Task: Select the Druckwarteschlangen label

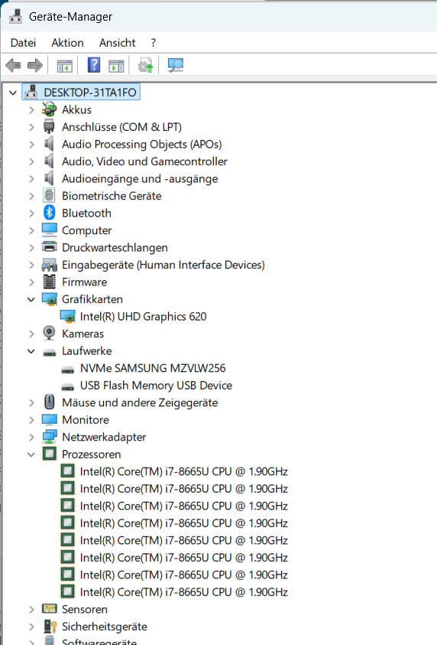Action: pos(115,248)
